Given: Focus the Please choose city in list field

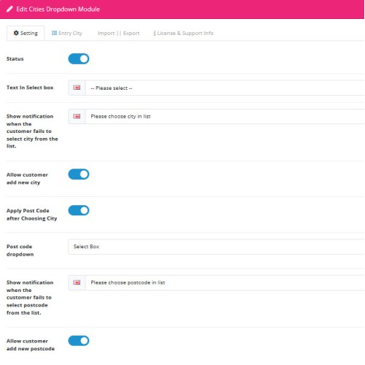Looking at the screenshot, I should (x=225, y=116).
